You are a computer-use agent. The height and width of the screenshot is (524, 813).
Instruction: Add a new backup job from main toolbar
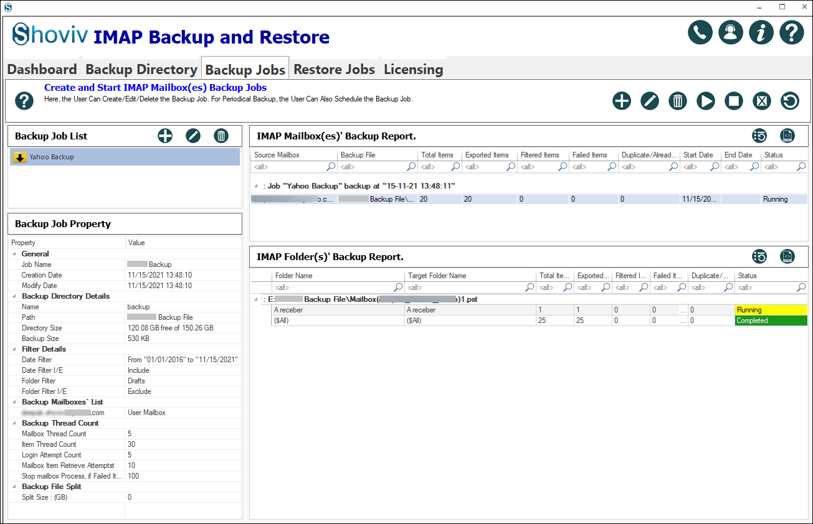coord(622,101)
